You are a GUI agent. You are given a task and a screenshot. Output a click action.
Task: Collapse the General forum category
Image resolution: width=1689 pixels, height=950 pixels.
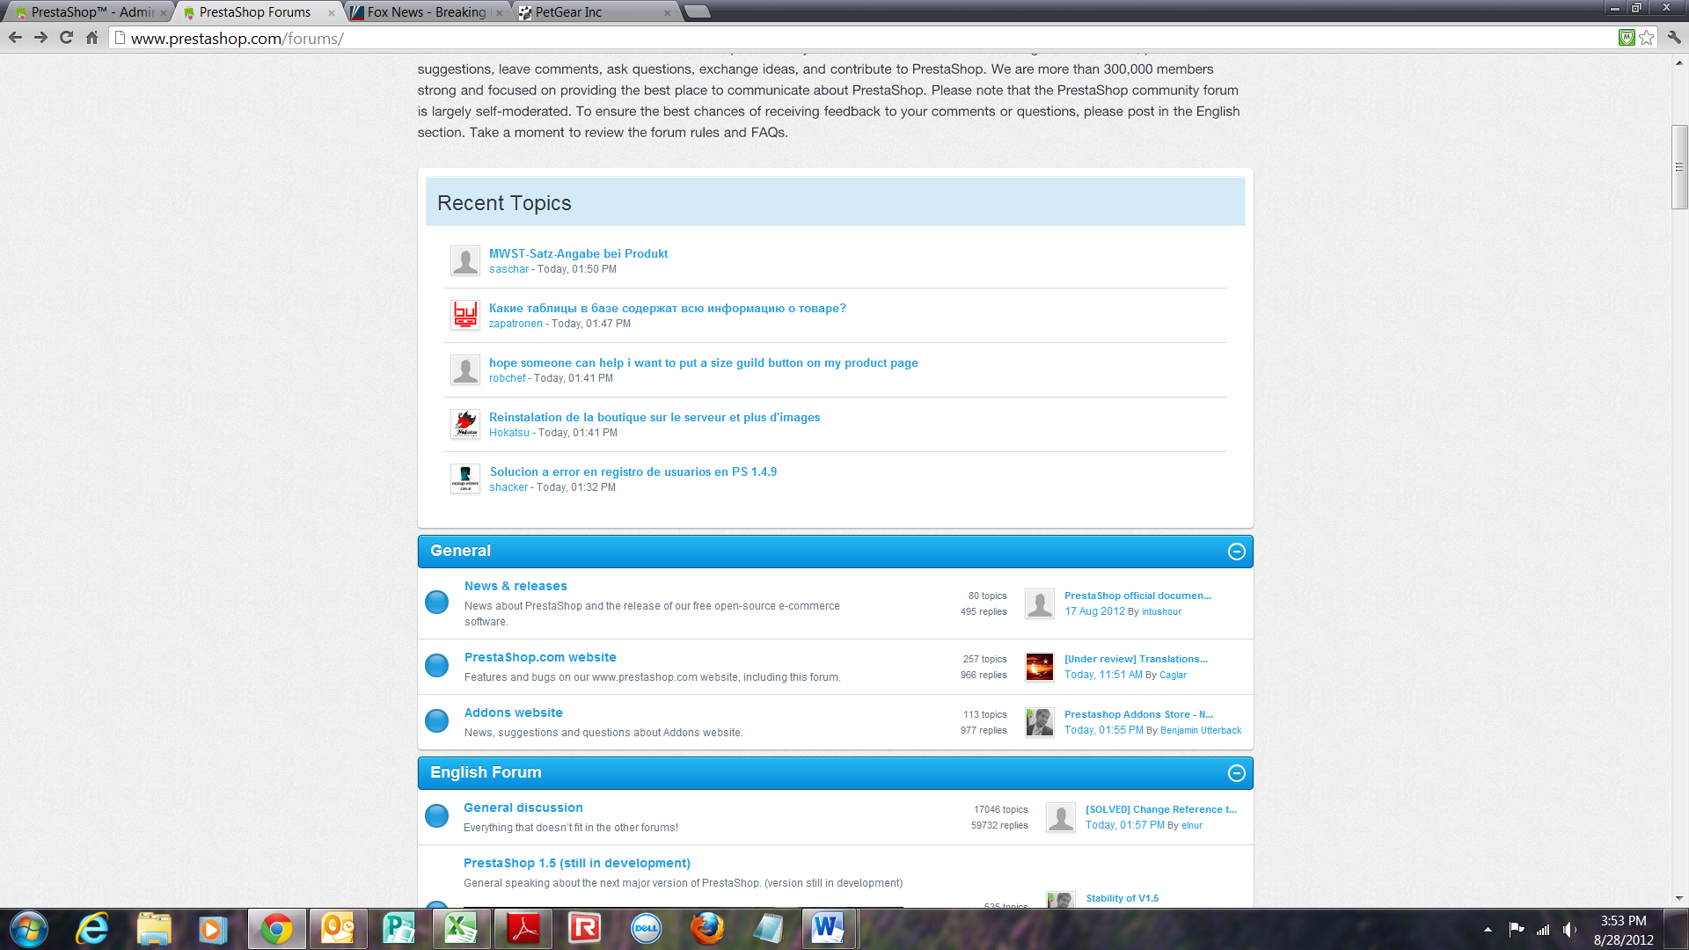[x=1236, y=552]
